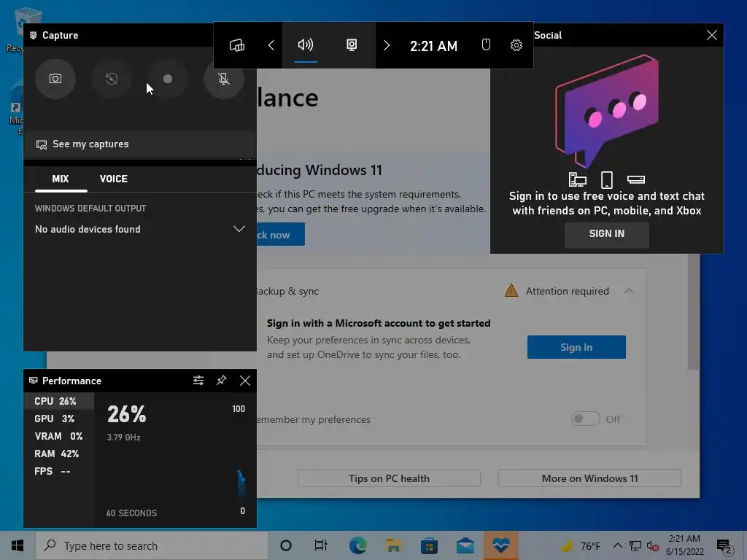This screenshot has width=747, height=560.
Task: Open the Windows Start menu
Action: pyautogui.click(x=18, y=545)
